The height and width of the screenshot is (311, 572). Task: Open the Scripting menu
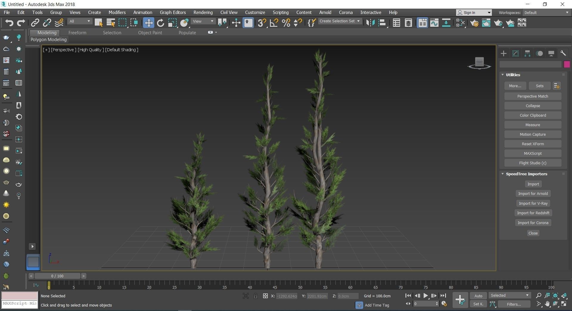point(280,12)
